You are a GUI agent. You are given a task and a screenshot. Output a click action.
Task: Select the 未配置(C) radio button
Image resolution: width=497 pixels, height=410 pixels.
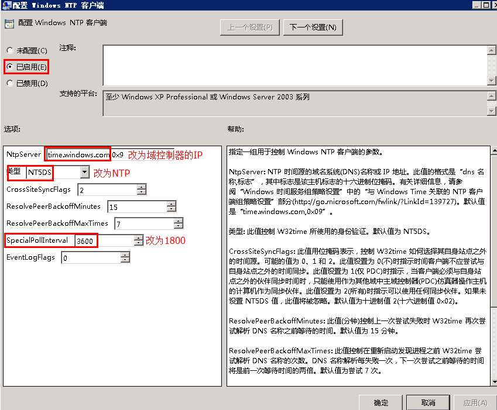pos(10,50)
